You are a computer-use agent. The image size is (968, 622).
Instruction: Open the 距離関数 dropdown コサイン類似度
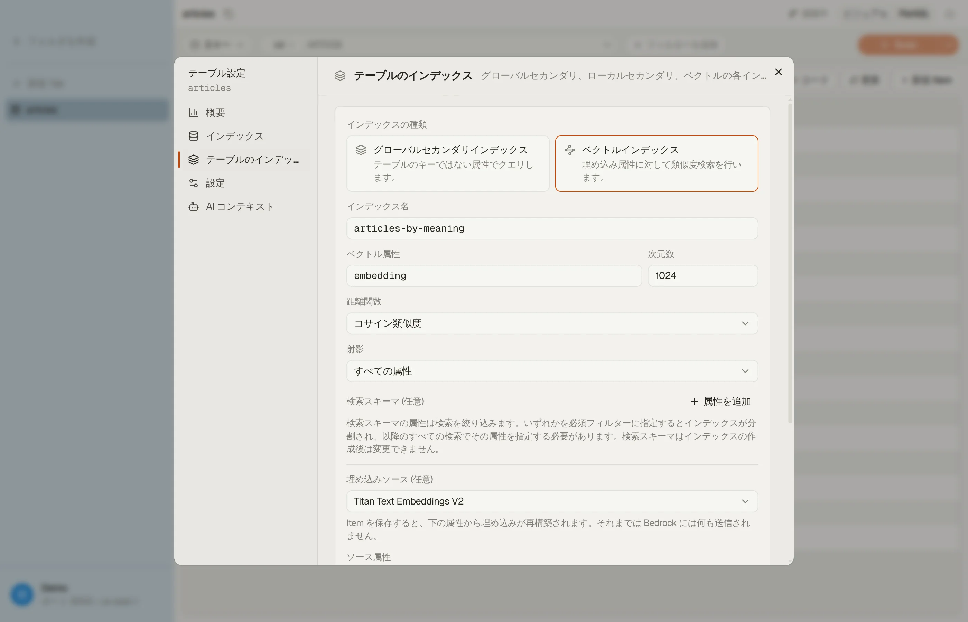click(x=552, y=323)
